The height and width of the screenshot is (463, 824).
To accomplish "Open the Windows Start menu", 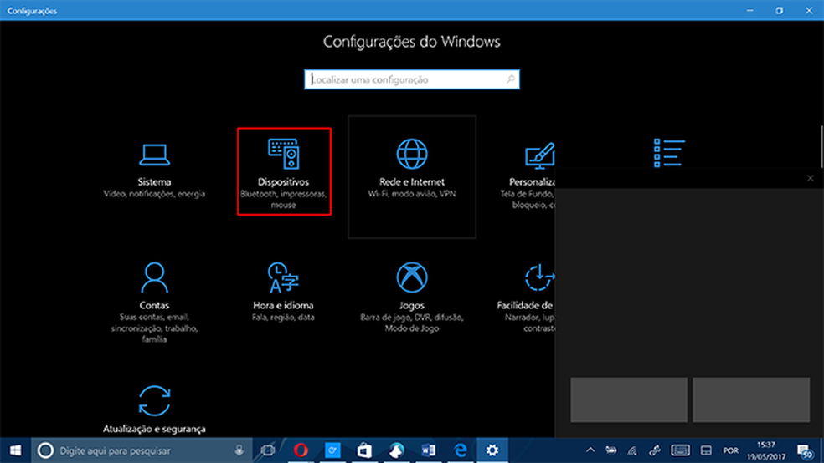I will [16, 450].
